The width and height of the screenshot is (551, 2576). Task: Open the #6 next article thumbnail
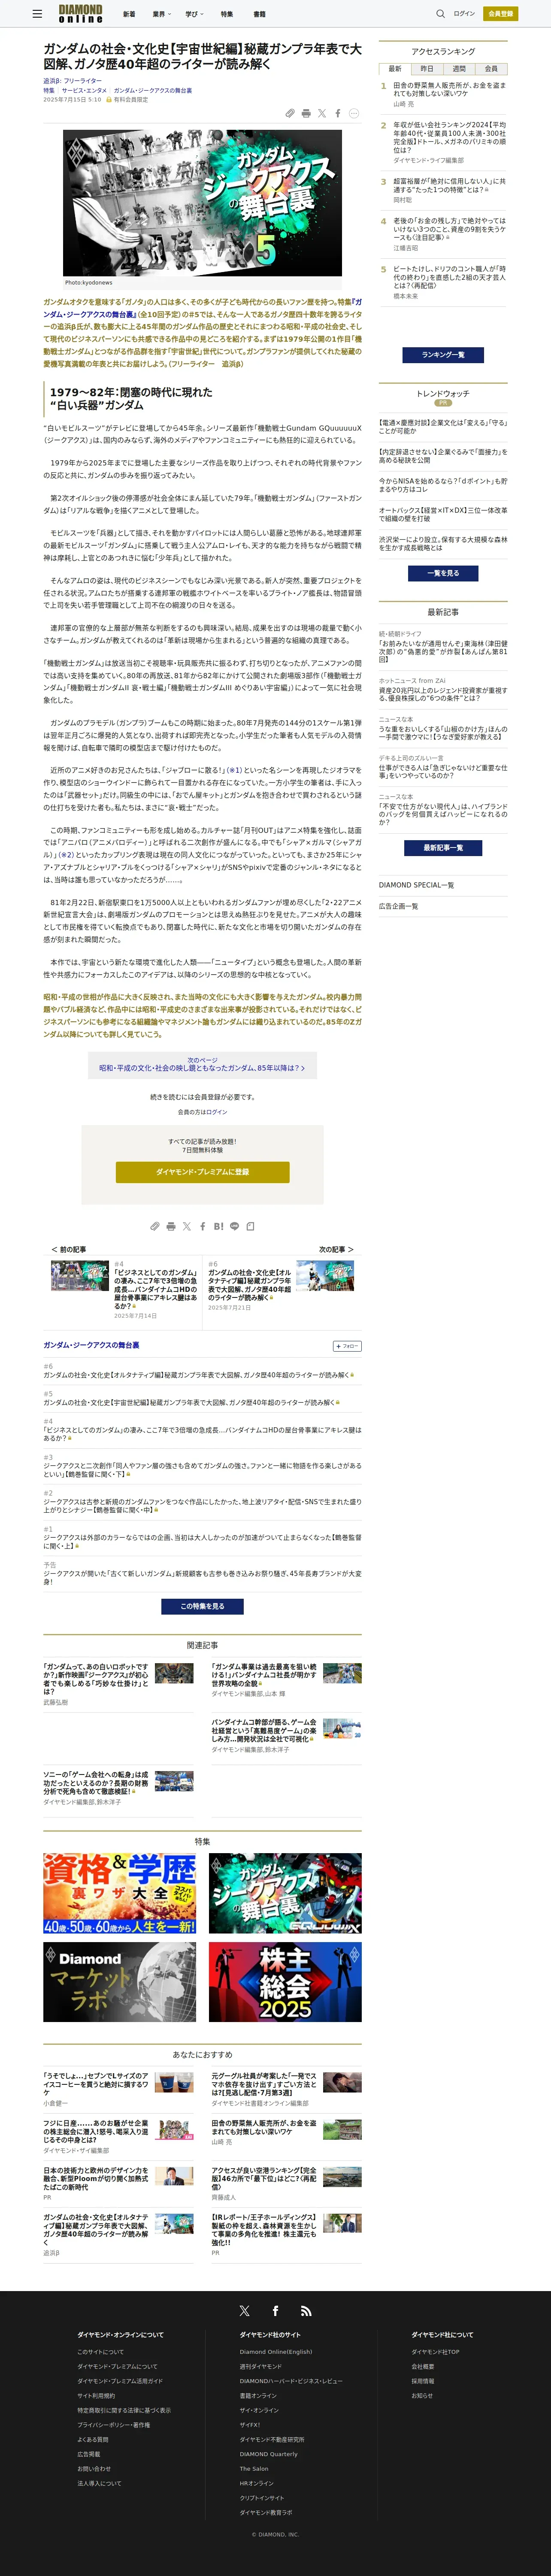coord(325,1275)
